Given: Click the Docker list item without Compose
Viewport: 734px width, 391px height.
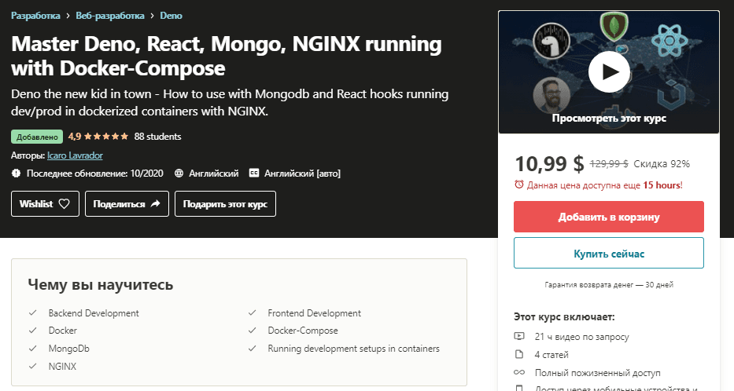Looking at the screenshot, I should (63, 331).
